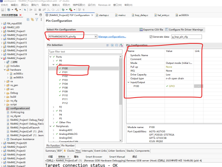Collapse the Ports tree node
The height and width of the screenshot is (167, 222).
(x=51, y=57)
